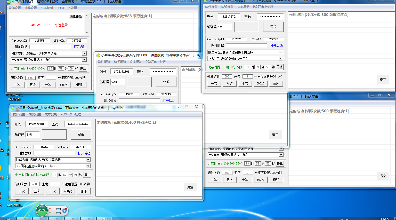Click 停止 button in the 888-count window

[x=83, y=68]
